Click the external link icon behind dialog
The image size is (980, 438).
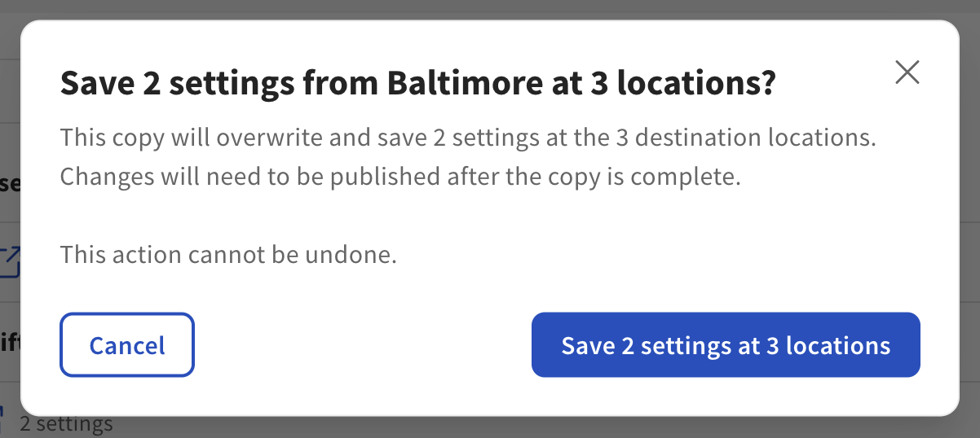coord(11,262)
